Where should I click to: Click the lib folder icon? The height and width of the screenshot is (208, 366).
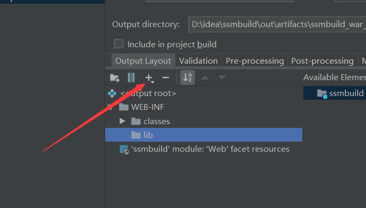pyautogui.click(x=136, y=135)
